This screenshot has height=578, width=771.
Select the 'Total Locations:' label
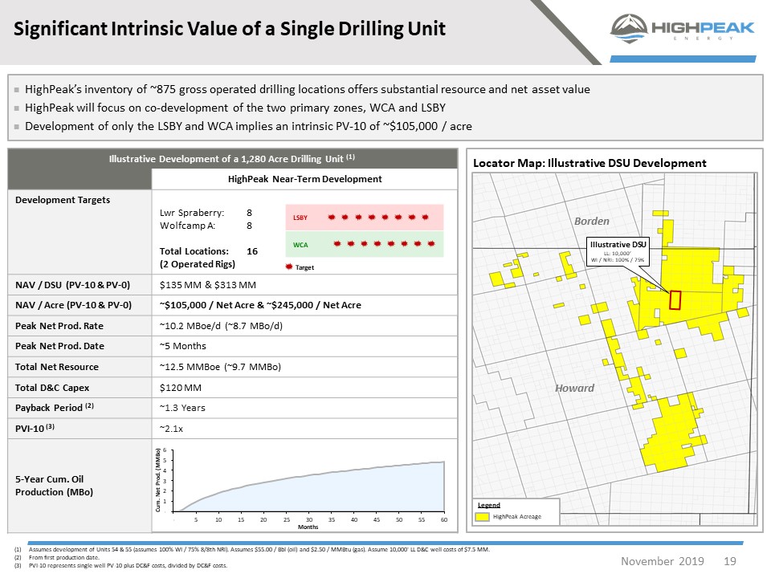point(194,251)
